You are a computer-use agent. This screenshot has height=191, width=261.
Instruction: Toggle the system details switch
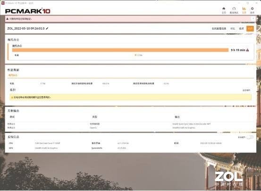pyautogui.click(x=250, y=137)
